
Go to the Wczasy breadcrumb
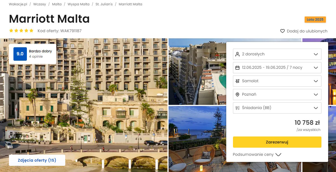(x=39, y=4)
